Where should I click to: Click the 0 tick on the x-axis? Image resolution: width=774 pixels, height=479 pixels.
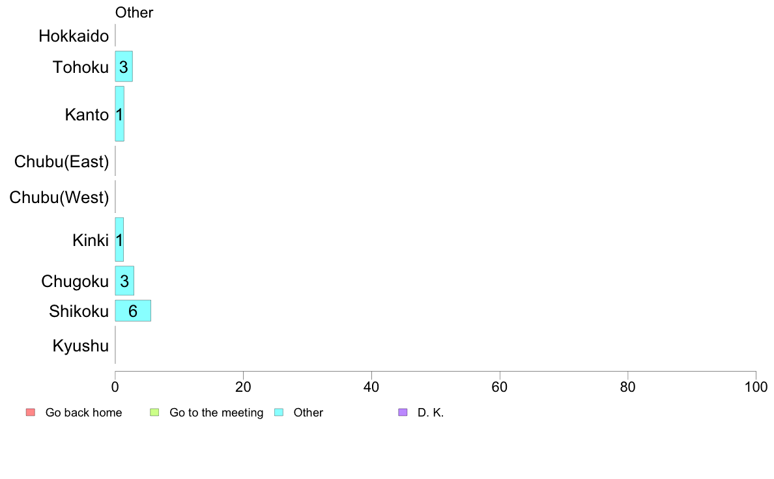[x=115, y=387]
